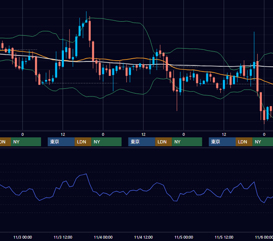The image size is (273, 241).
Task: Click the 11/5 00:00 date label
Action: 184,237
